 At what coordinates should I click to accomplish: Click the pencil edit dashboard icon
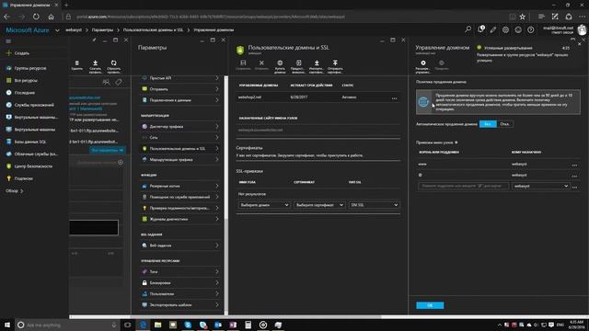point(493,29)
